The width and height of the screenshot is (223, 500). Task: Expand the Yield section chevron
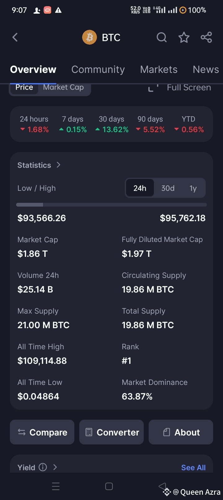click(x=55, y=467)
